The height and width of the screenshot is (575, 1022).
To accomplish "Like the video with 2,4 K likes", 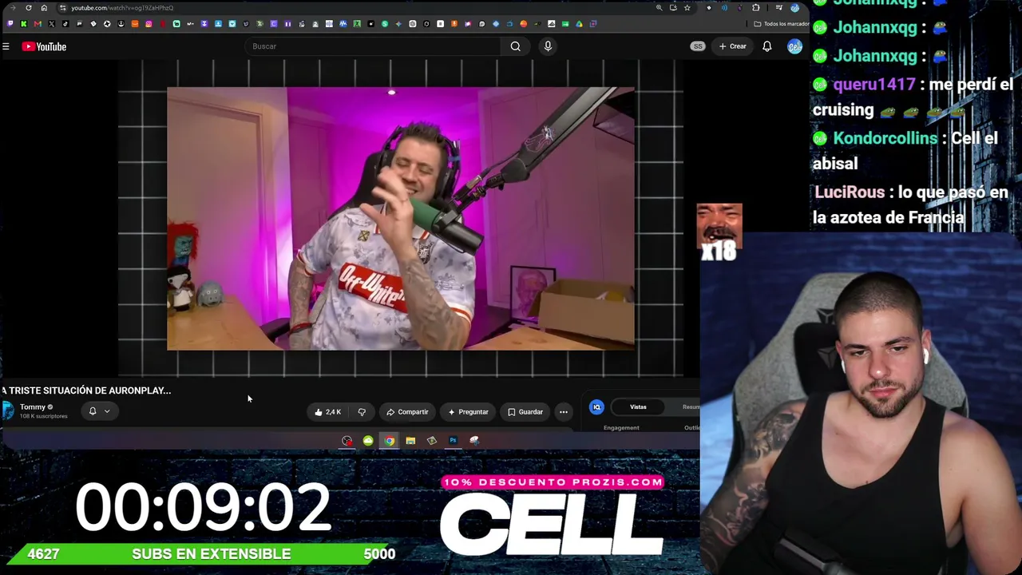I will click(x=328, y=412).
